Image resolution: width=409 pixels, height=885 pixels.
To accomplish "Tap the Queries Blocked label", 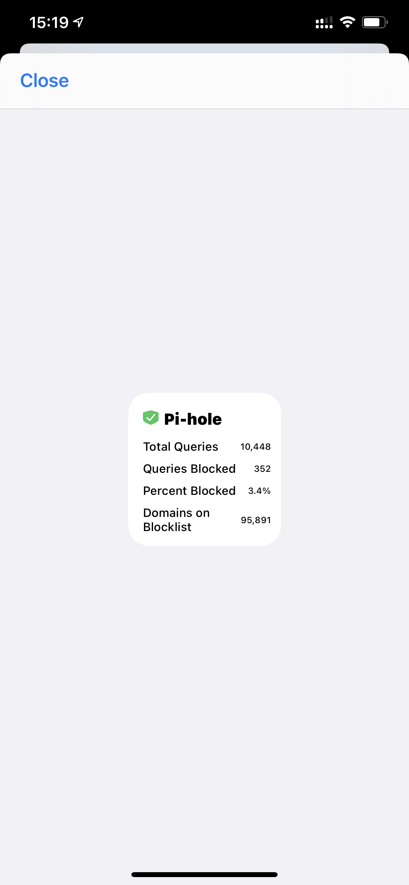I will pyautogui.click(x=189, y=469).
